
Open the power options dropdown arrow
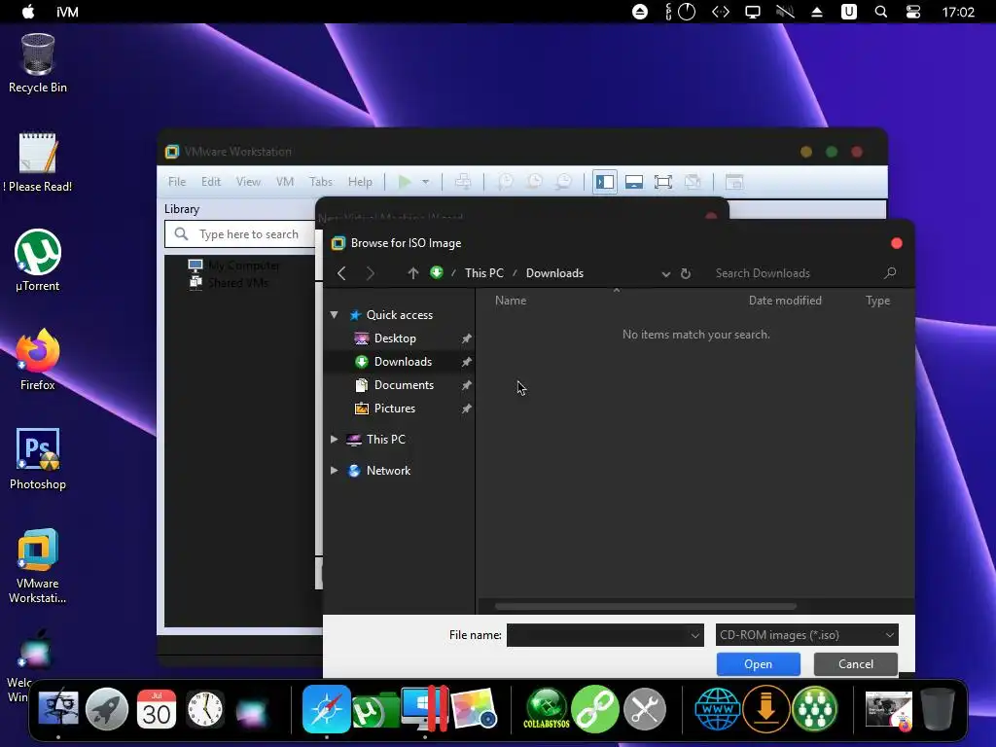tap(426, 182)
